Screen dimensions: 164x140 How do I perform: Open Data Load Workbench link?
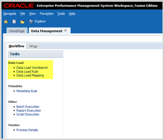(x=32, y=68)
